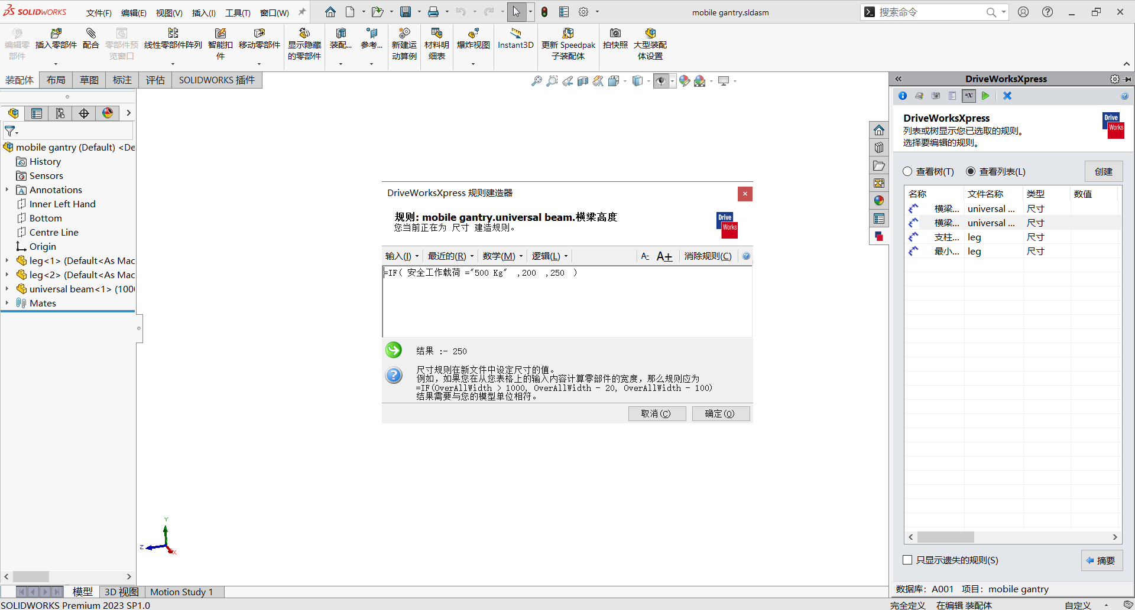Screen dimensions: 1135x610
Task: Click DriveWorksXpress capture camera icon
Action: coord(936,96)
